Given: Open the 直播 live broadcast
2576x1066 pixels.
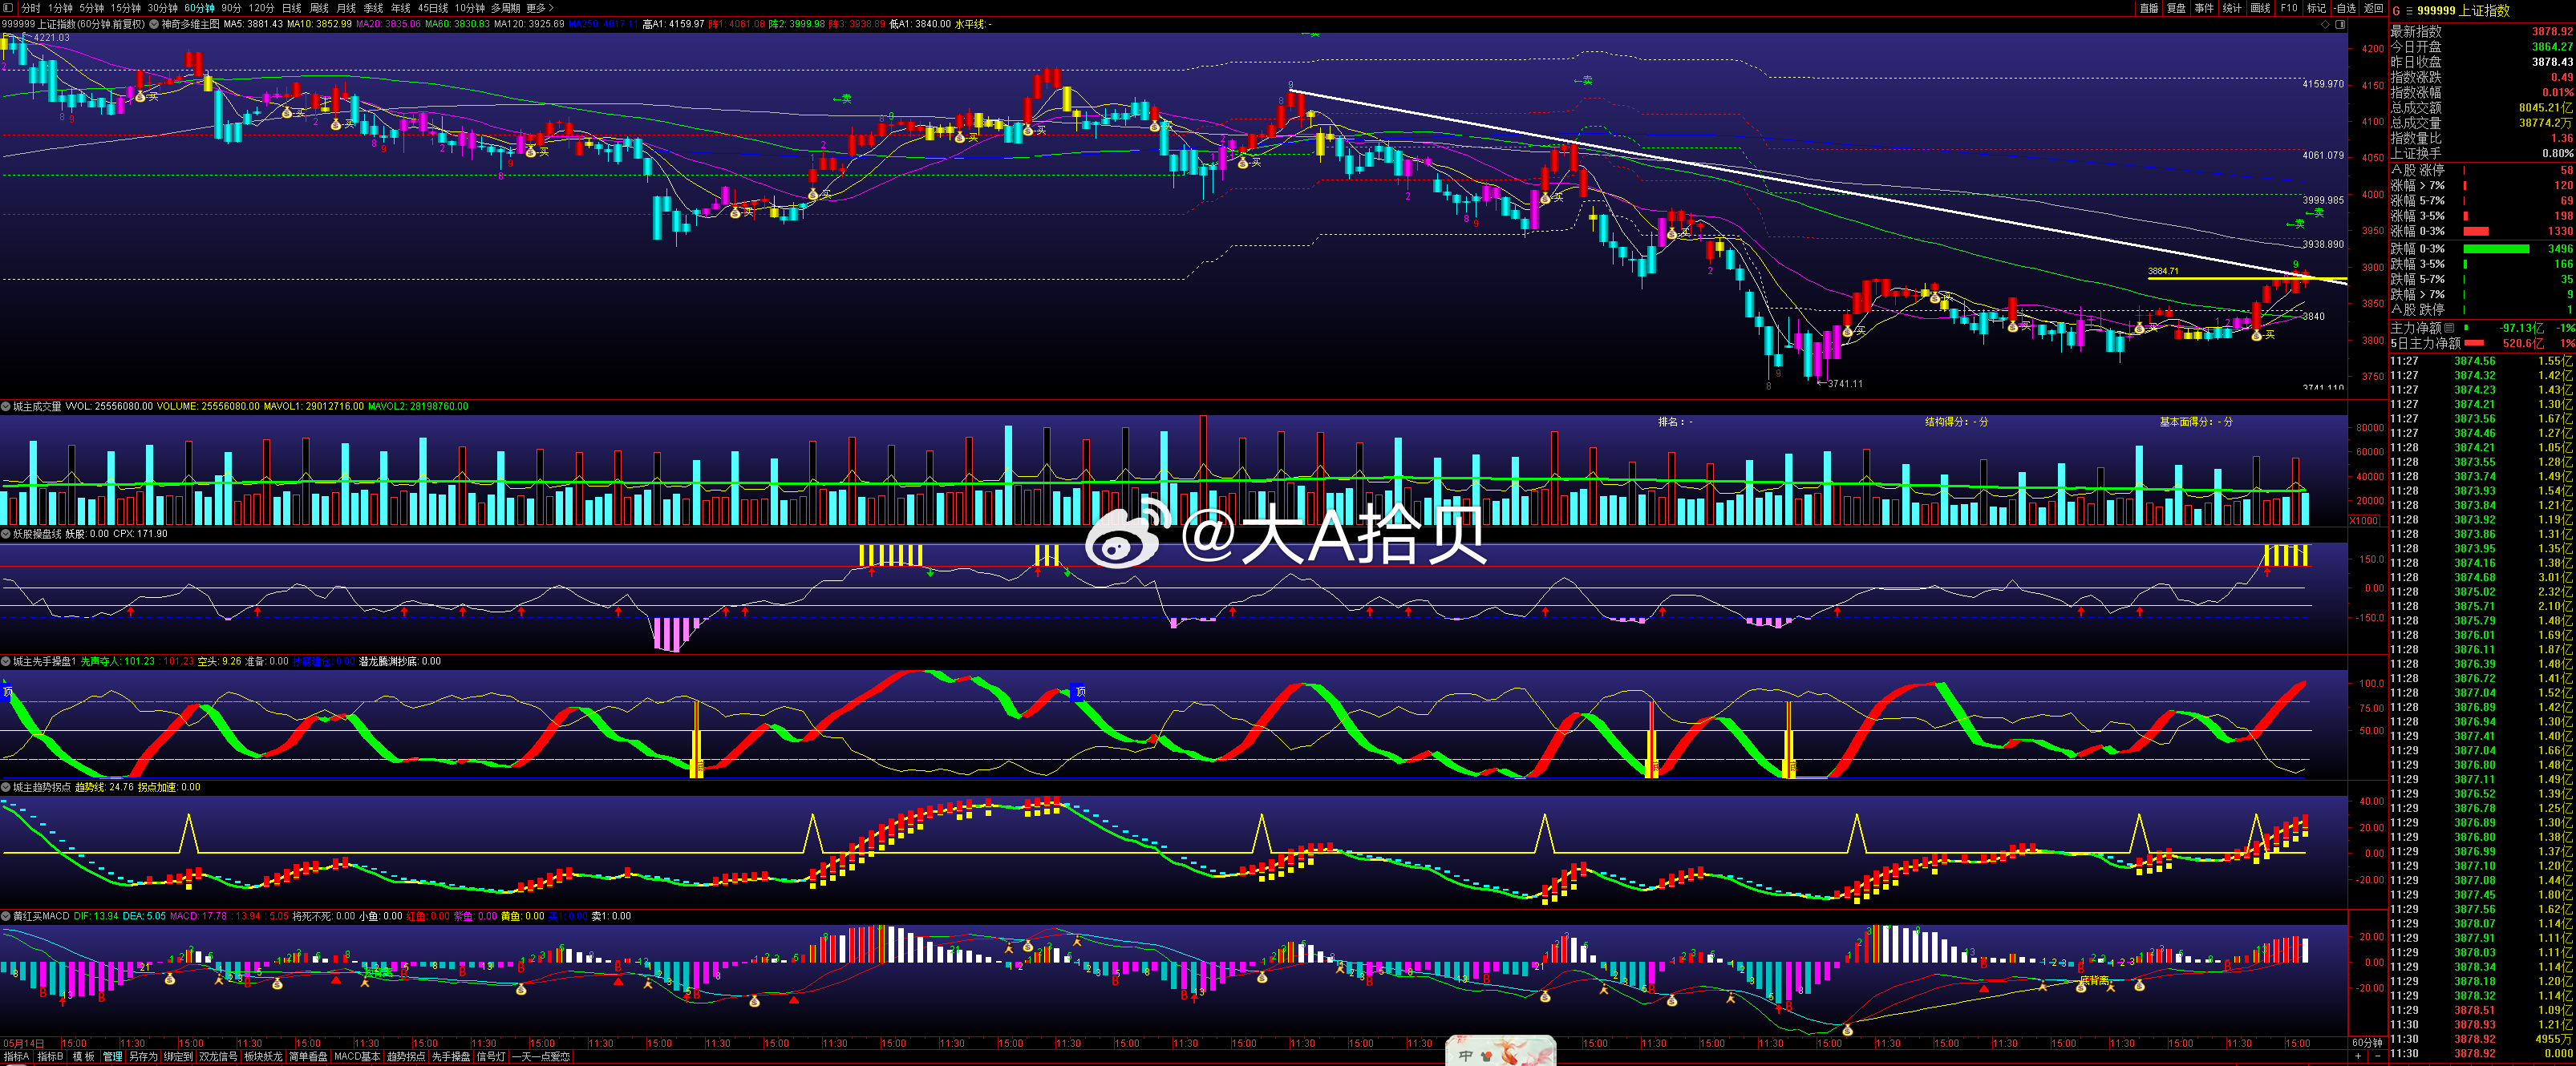Looking at the screenshot, I should point(2148,8).
